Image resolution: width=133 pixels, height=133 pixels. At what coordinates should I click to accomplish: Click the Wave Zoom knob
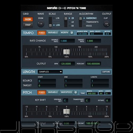(41, 24)
